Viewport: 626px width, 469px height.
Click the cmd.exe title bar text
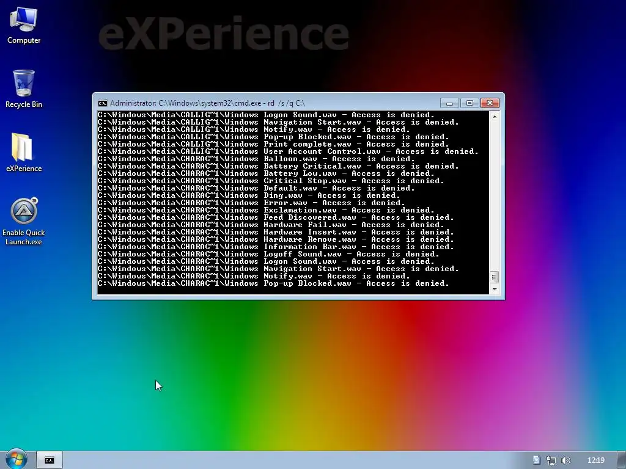tap(207, 103)
